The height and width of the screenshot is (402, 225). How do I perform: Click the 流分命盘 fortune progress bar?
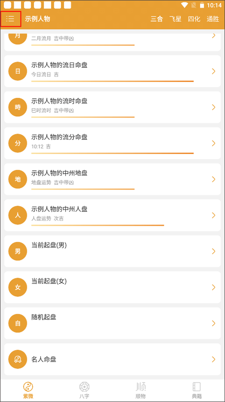click(112, 153)
